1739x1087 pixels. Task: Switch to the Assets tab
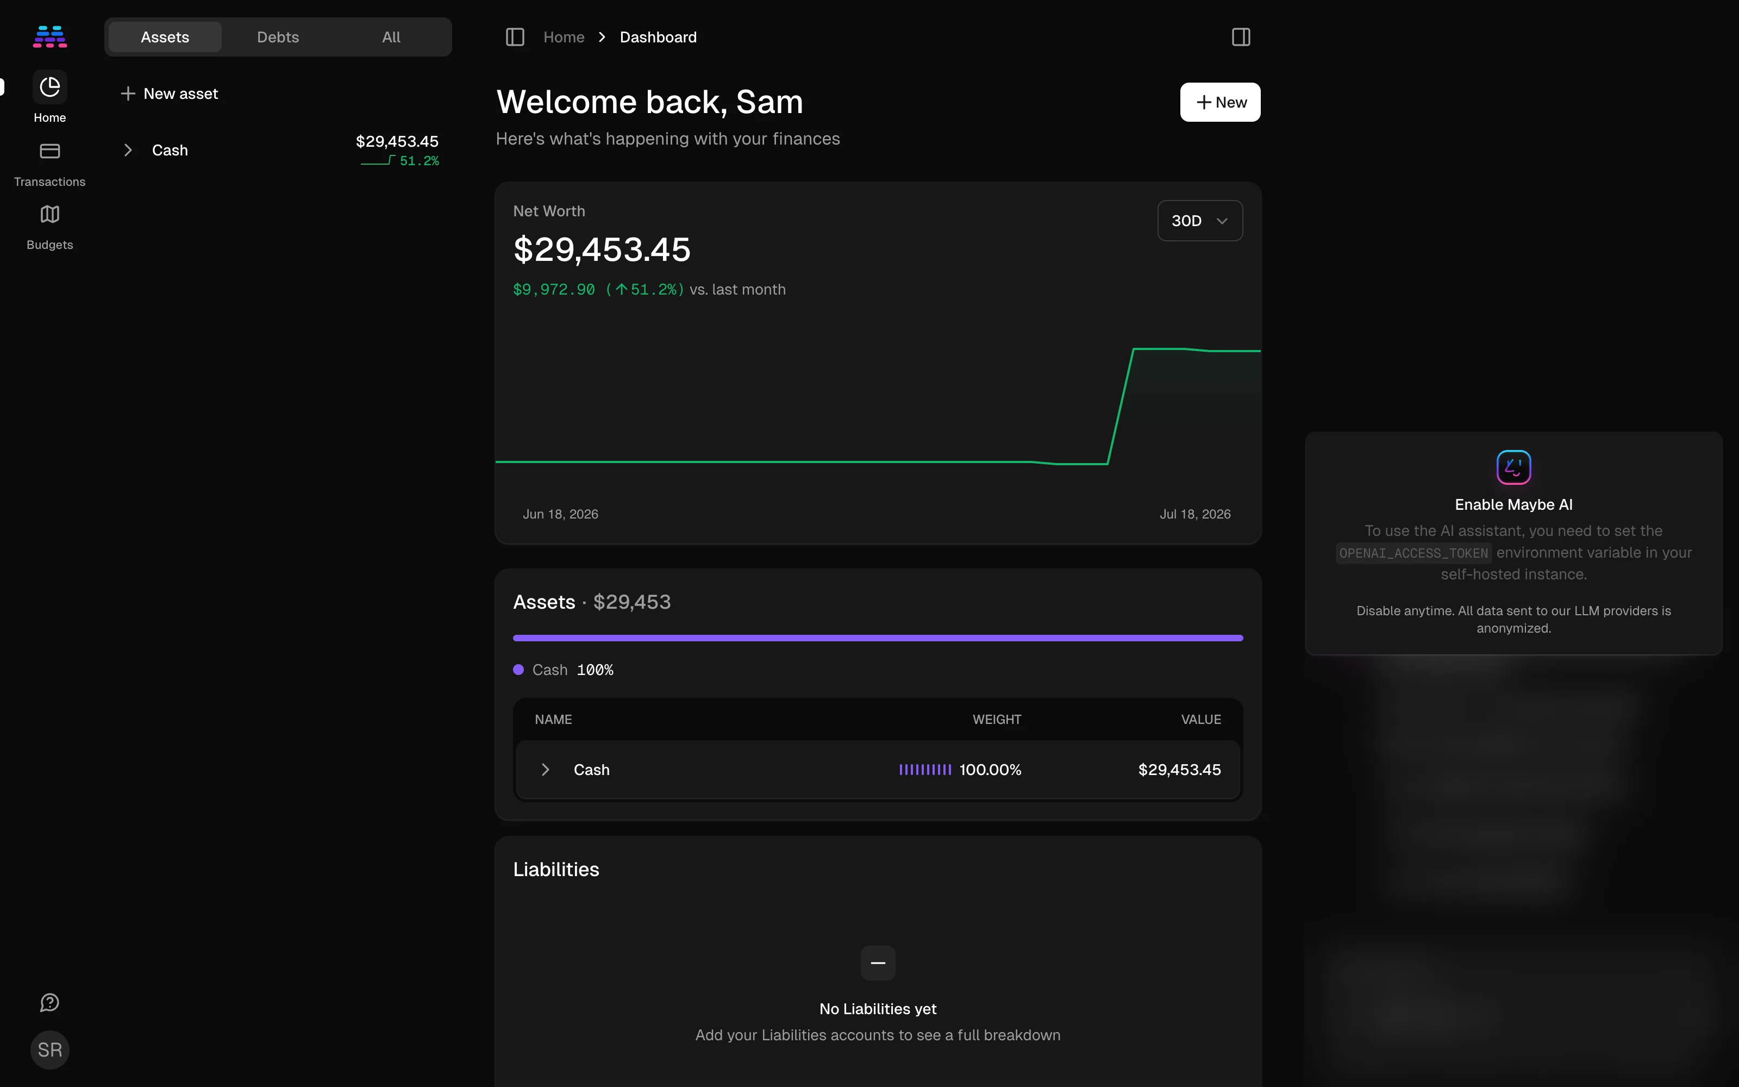[x=165, y=36]
